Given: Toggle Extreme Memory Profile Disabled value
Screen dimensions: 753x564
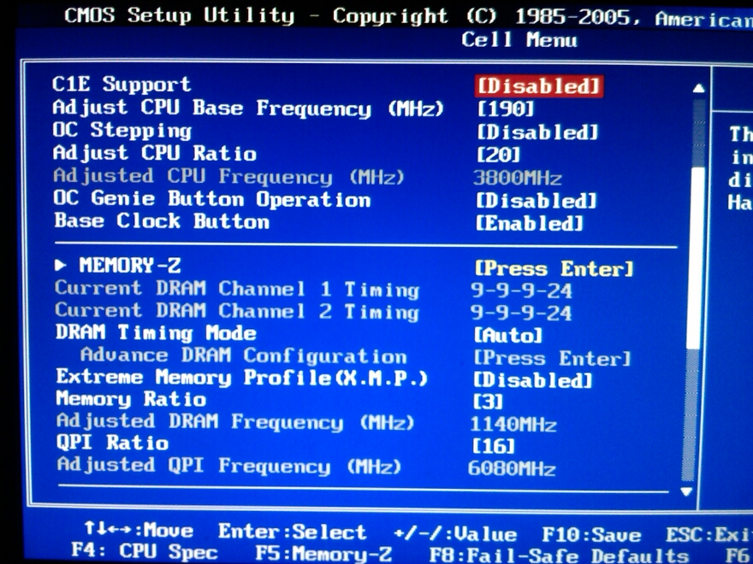Looking at the screenshot, I should pos(533,379).
